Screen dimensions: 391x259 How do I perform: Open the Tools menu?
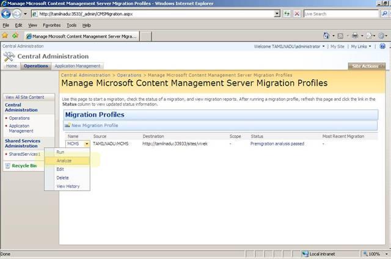(71, 25)
